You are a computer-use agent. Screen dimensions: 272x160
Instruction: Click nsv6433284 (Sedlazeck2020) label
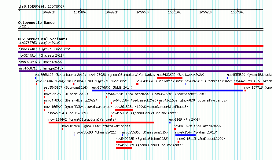pos(134,100)
